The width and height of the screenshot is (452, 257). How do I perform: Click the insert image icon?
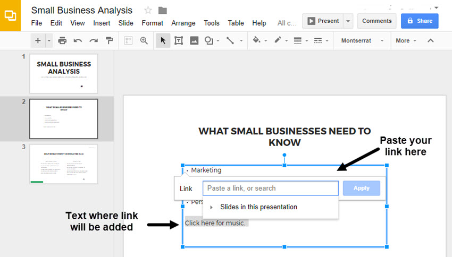tap(194, 40)
